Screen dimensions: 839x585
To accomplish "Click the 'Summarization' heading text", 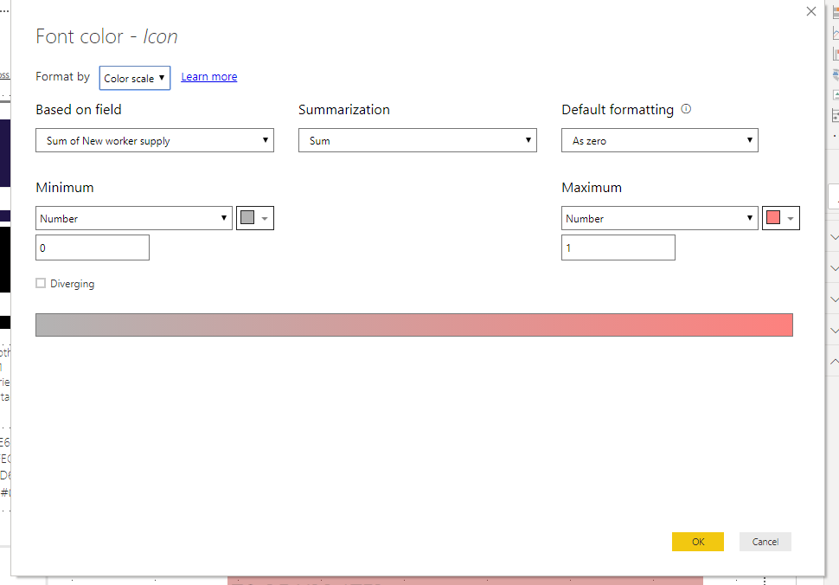I will tap(344, 110).
